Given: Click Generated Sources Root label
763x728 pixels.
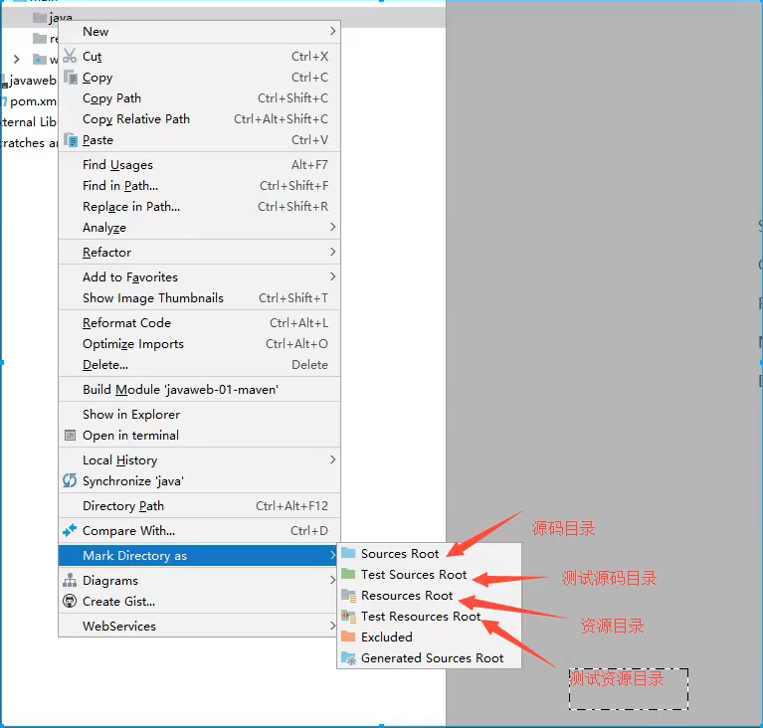Looking at the screenshot, I should tap(432, 658).
